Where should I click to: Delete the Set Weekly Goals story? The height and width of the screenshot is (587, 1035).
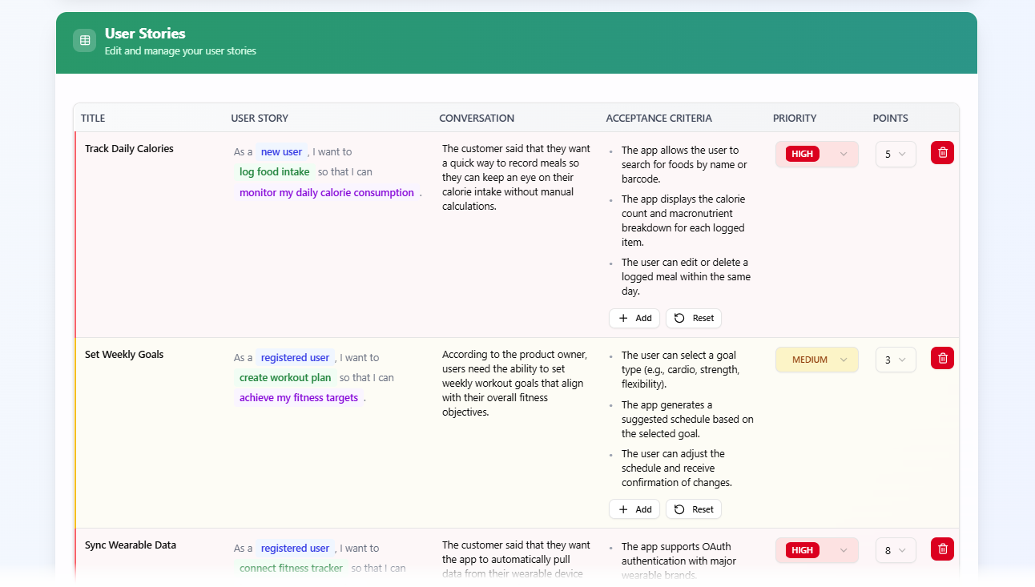942,359
